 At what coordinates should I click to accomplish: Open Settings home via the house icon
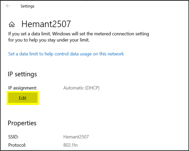click(12, 24)
